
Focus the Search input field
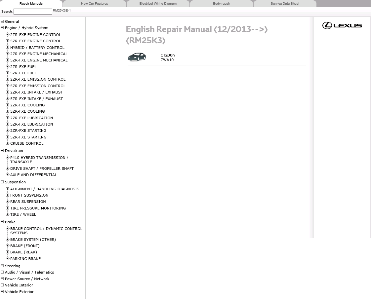point(33,12)
